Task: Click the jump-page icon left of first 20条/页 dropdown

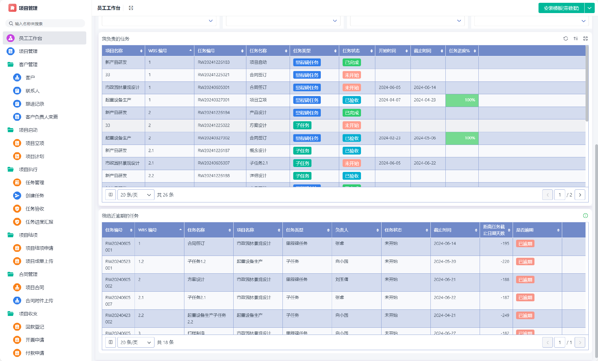Action: pyautogui.click(x=111, y=195)
